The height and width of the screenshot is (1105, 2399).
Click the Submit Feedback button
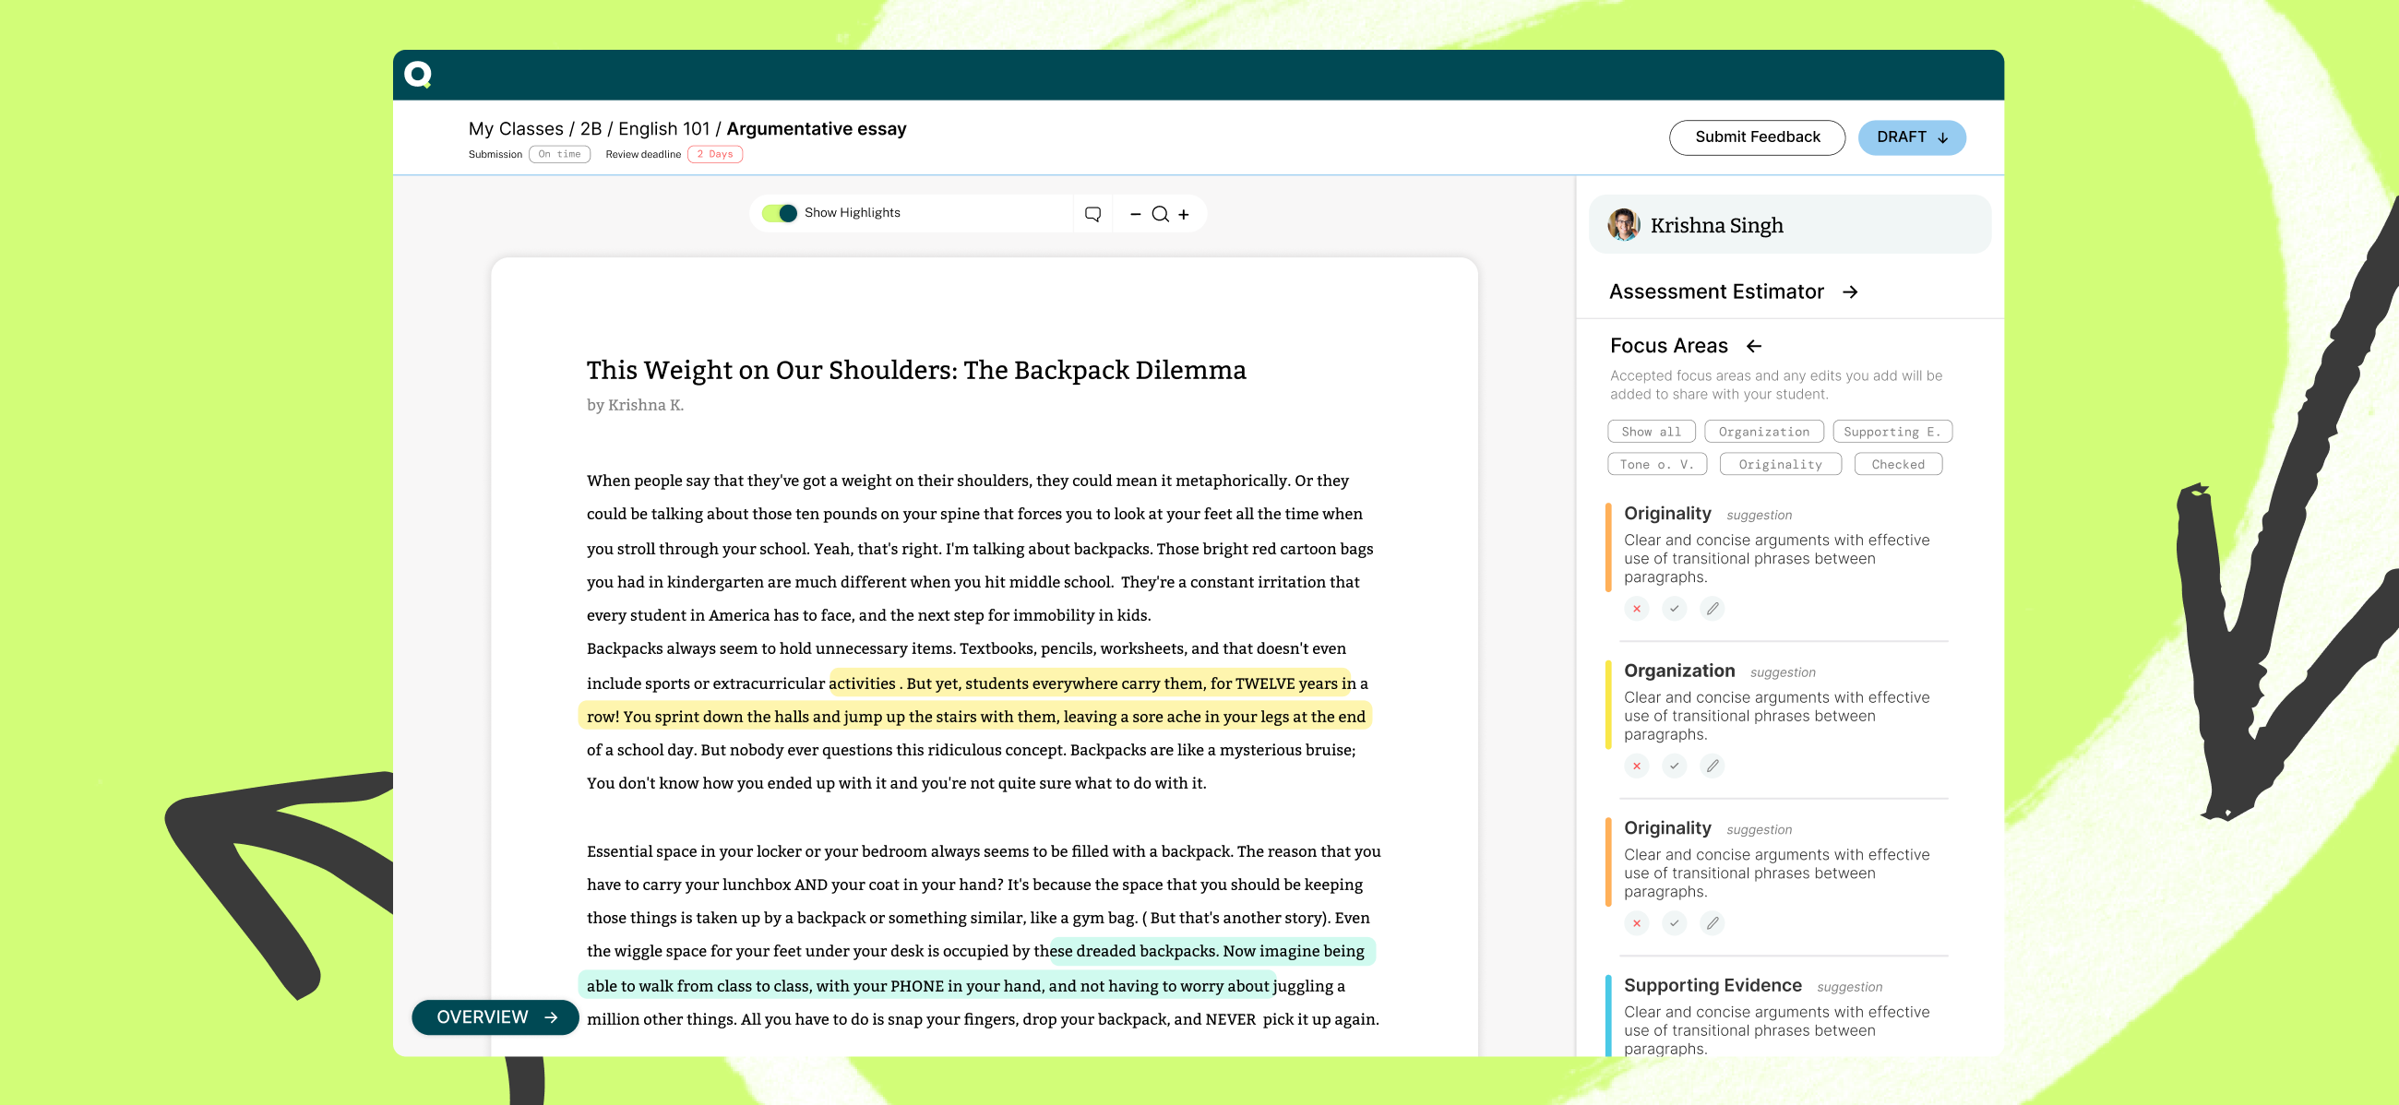point(1757,137)
